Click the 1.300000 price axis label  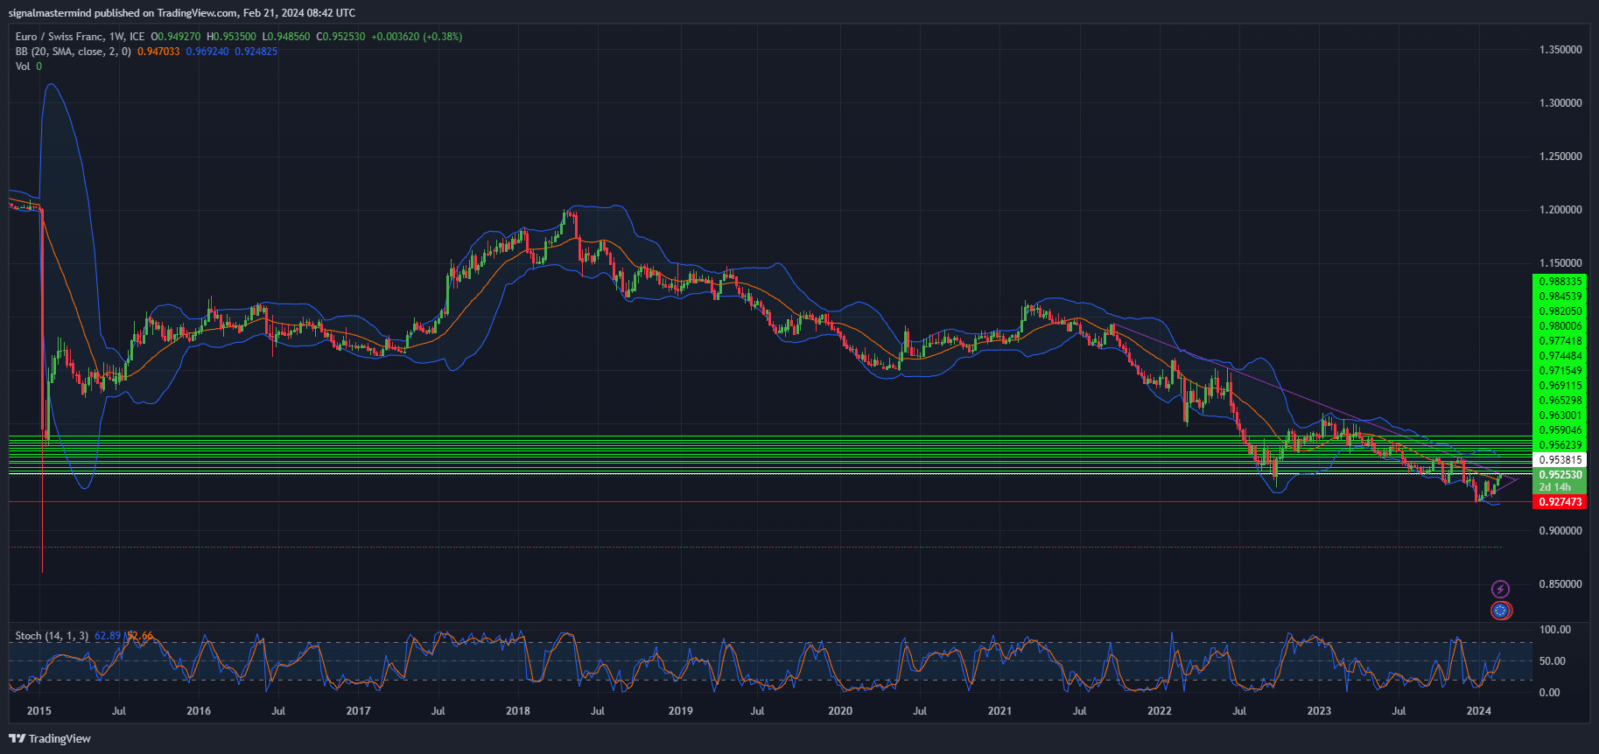coord(1560,103)
